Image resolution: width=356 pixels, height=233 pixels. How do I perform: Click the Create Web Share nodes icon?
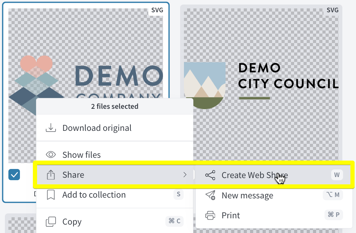(210, 175)
